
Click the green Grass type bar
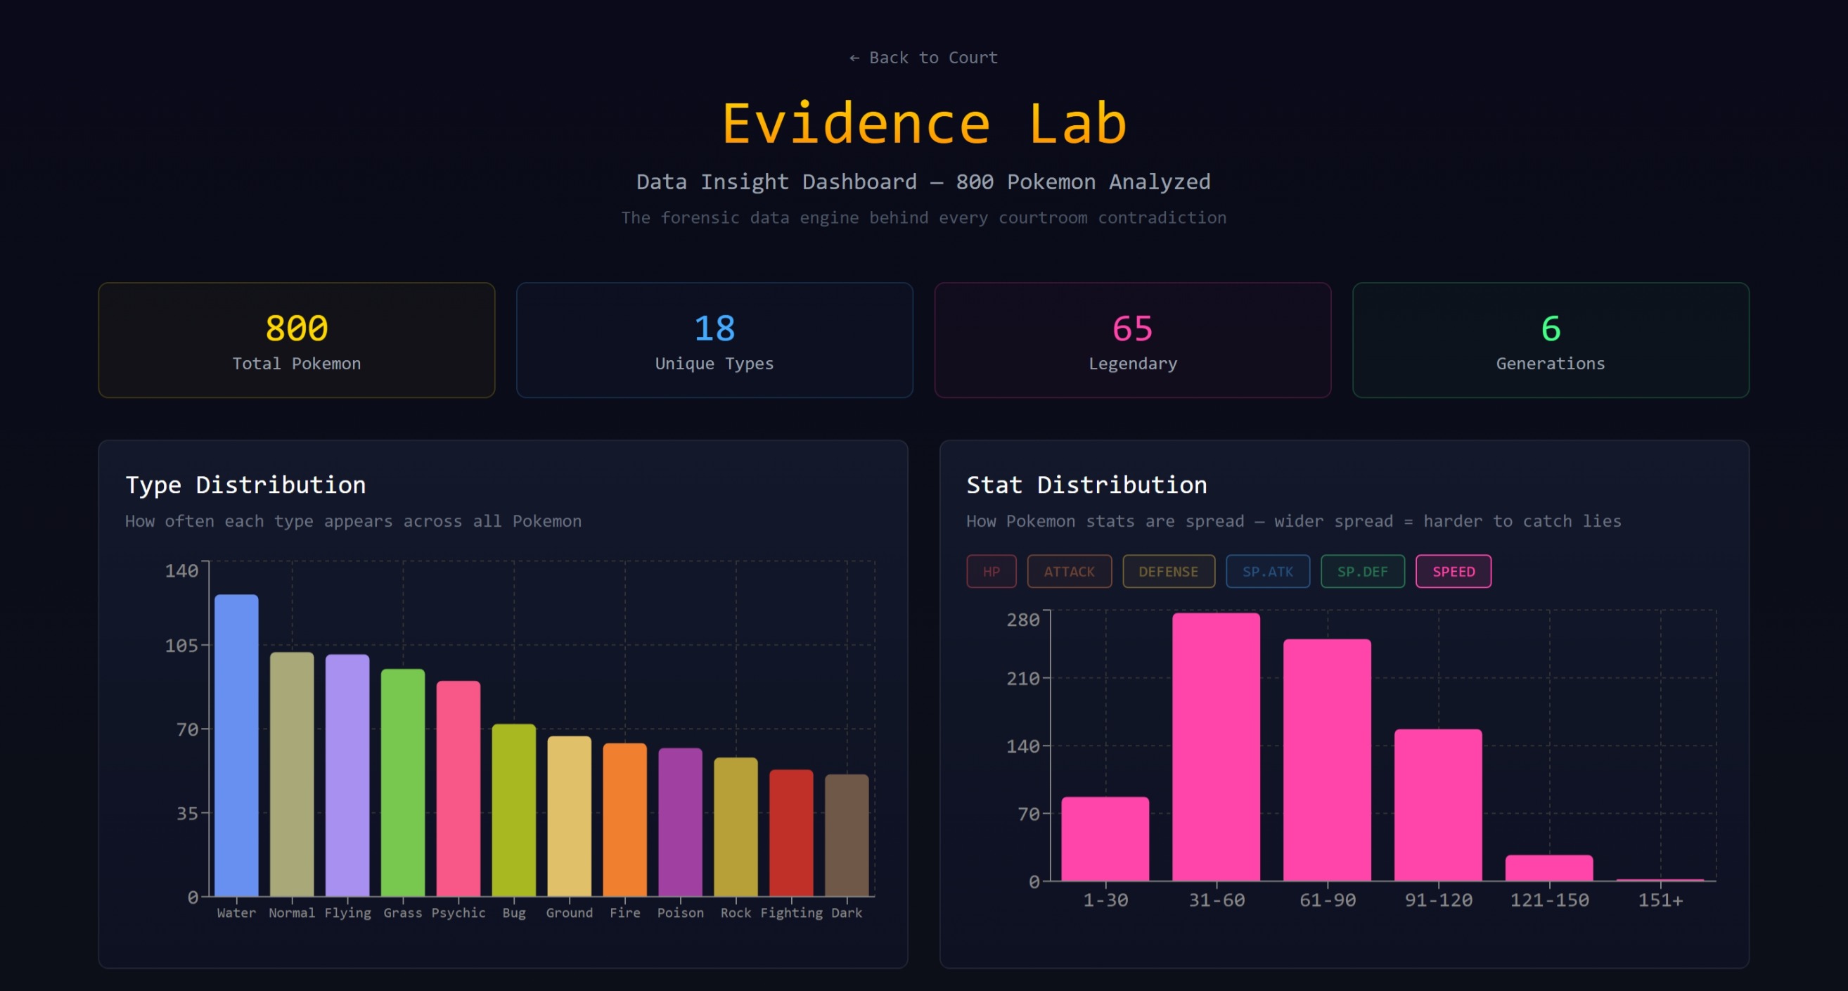pyautogui.click(x=402, y=782)
